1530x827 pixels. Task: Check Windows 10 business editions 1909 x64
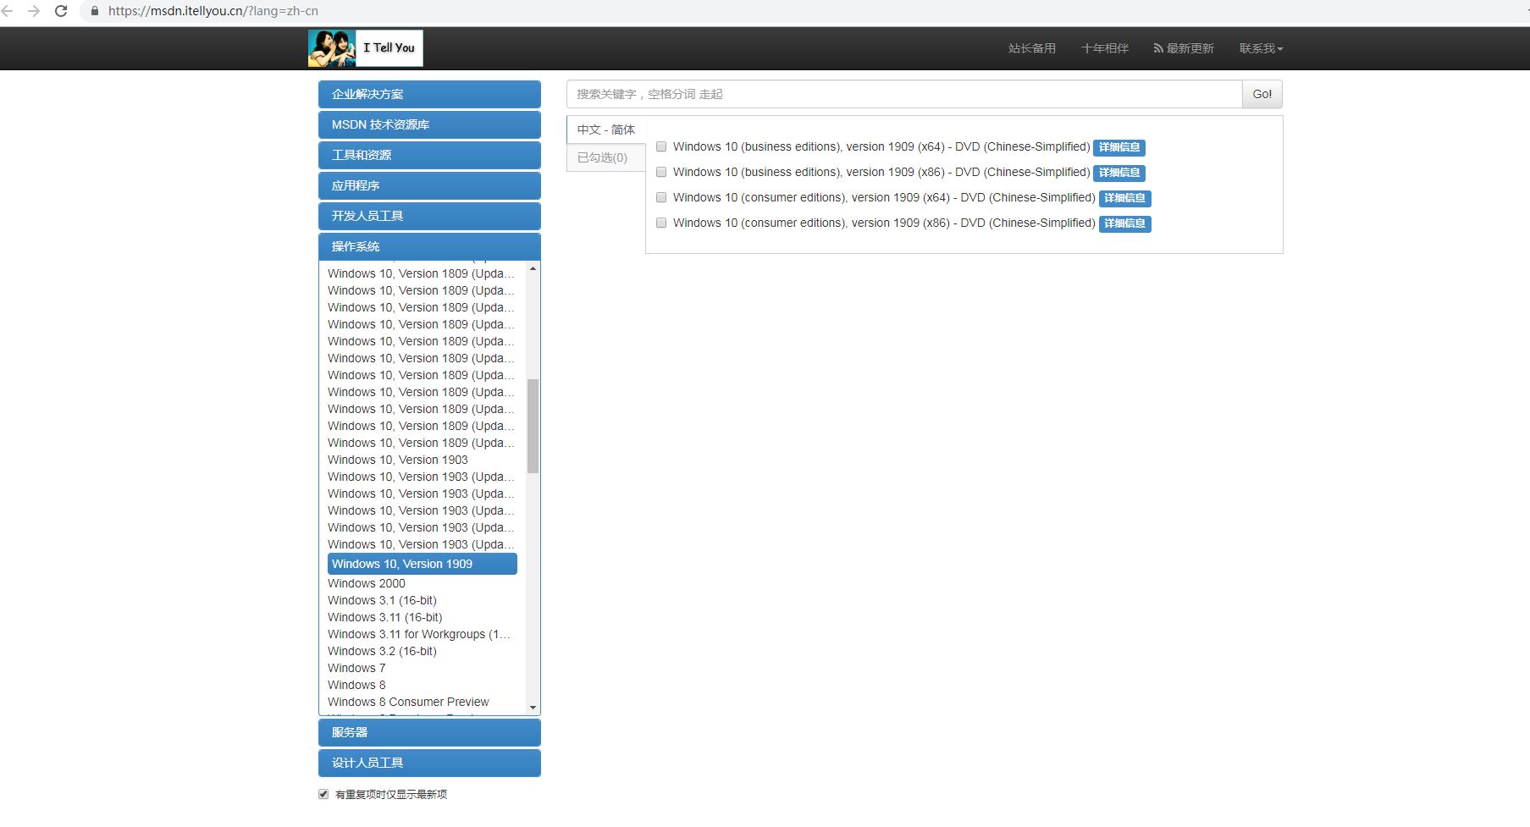point(661,146)
